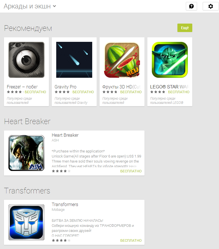
Task: Open the Freeze! eyeball app icon
Action: tap(26, 60)
